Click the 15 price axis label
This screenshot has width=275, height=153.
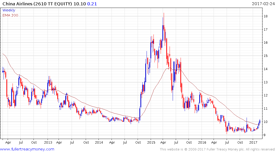(x=266, y=56)
